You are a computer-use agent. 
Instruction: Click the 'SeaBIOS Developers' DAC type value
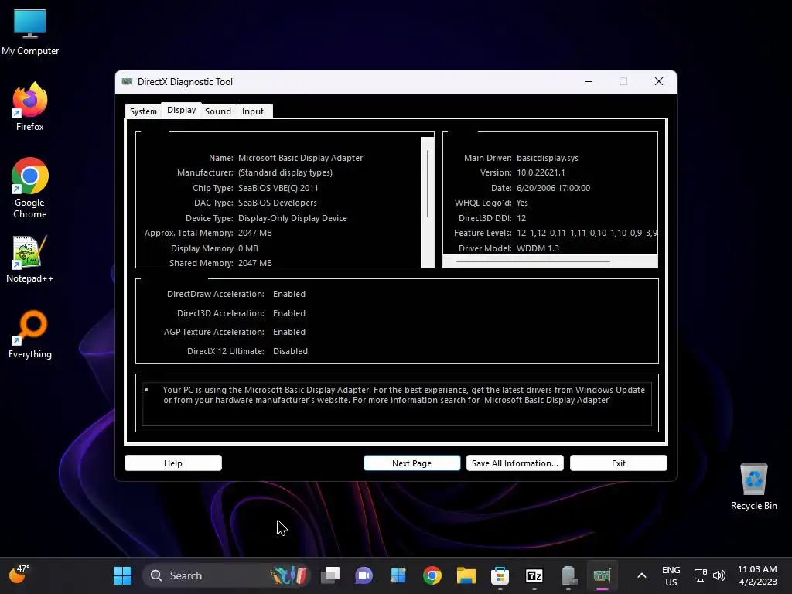coord(278,203)
